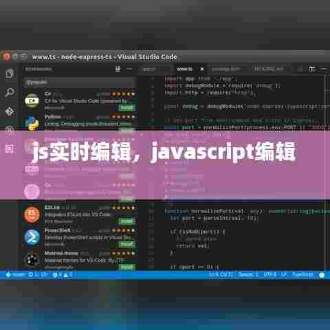Focus the extensions search box
The image size is (330, 330).
click(x=80, y=82)
